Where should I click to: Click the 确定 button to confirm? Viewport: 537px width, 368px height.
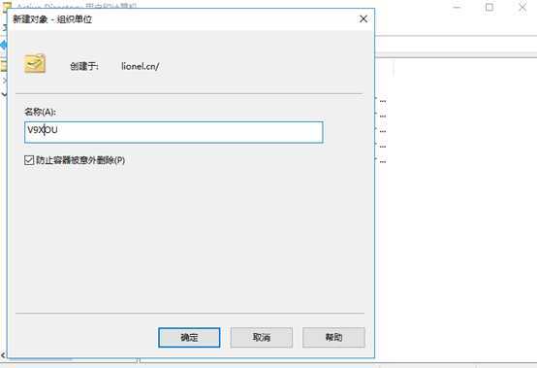189,338
